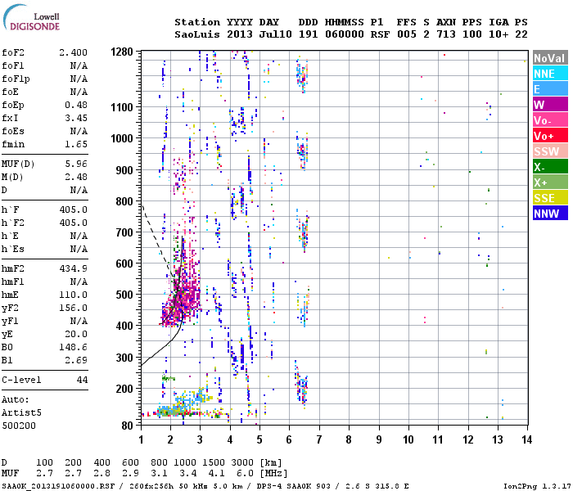This screenshot has height=491, width=573.
Task: Click the DDD value 191
Action: pos(308,34)
